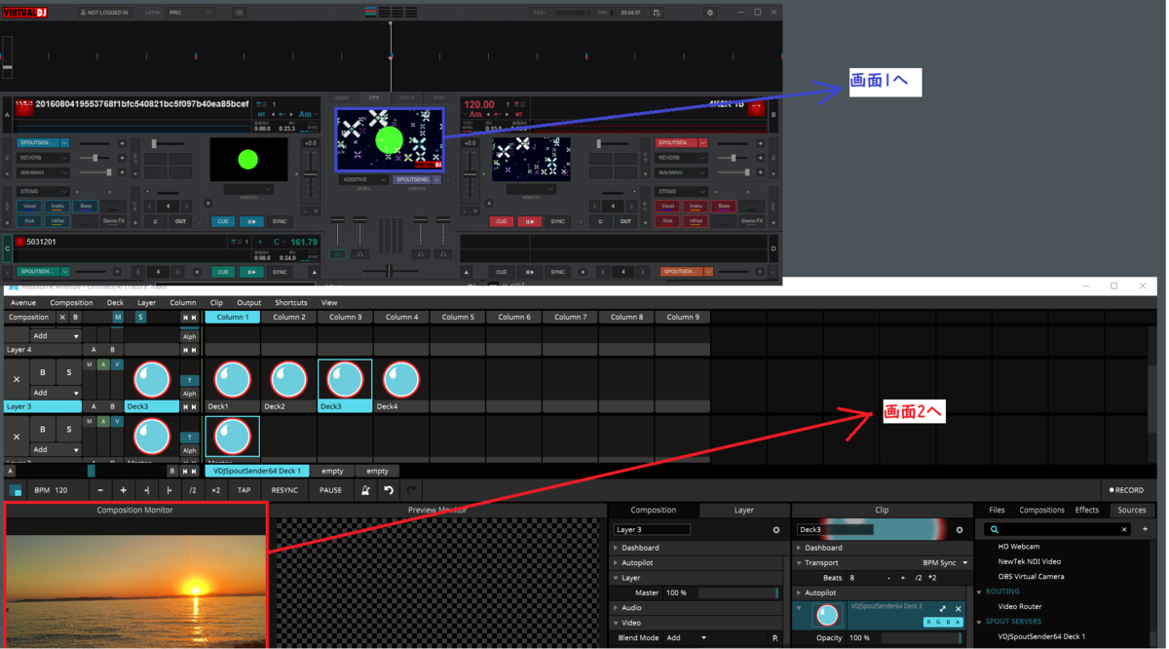Expand the Audio section in Layer panel
The height and width of the screenshot is (649, 1169).
click(617, 607)
